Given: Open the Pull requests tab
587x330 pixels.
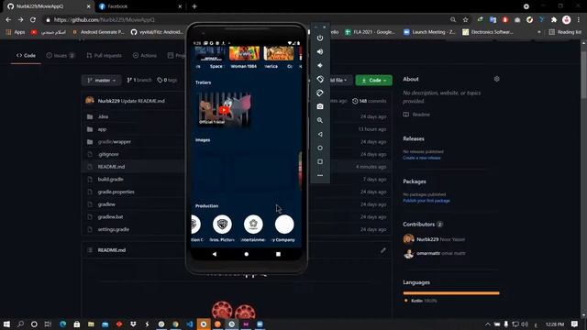Looking at the screenshot, I should pyautogui.click(x=104, y=55).
